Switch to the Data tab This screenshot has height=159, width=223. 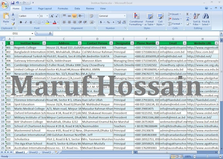tap(77, 9)
